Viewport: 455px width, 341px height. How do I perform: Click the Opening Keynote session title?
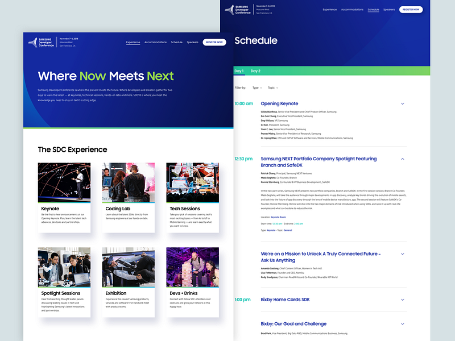tap(279, 103)
